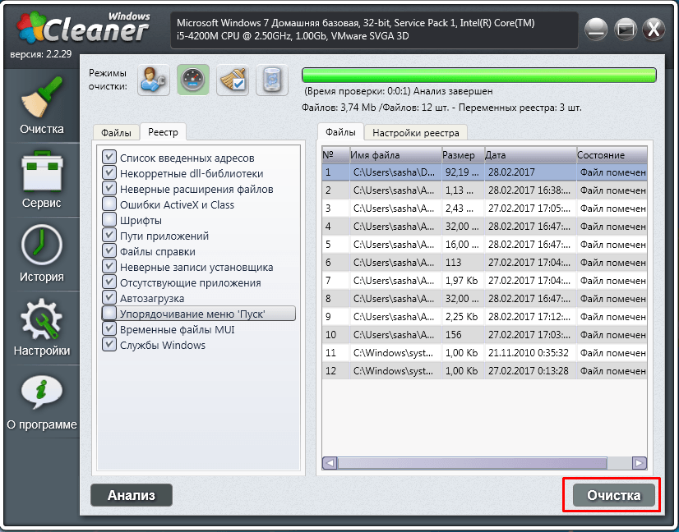Click scrollbar left arrow in file list

330,463
